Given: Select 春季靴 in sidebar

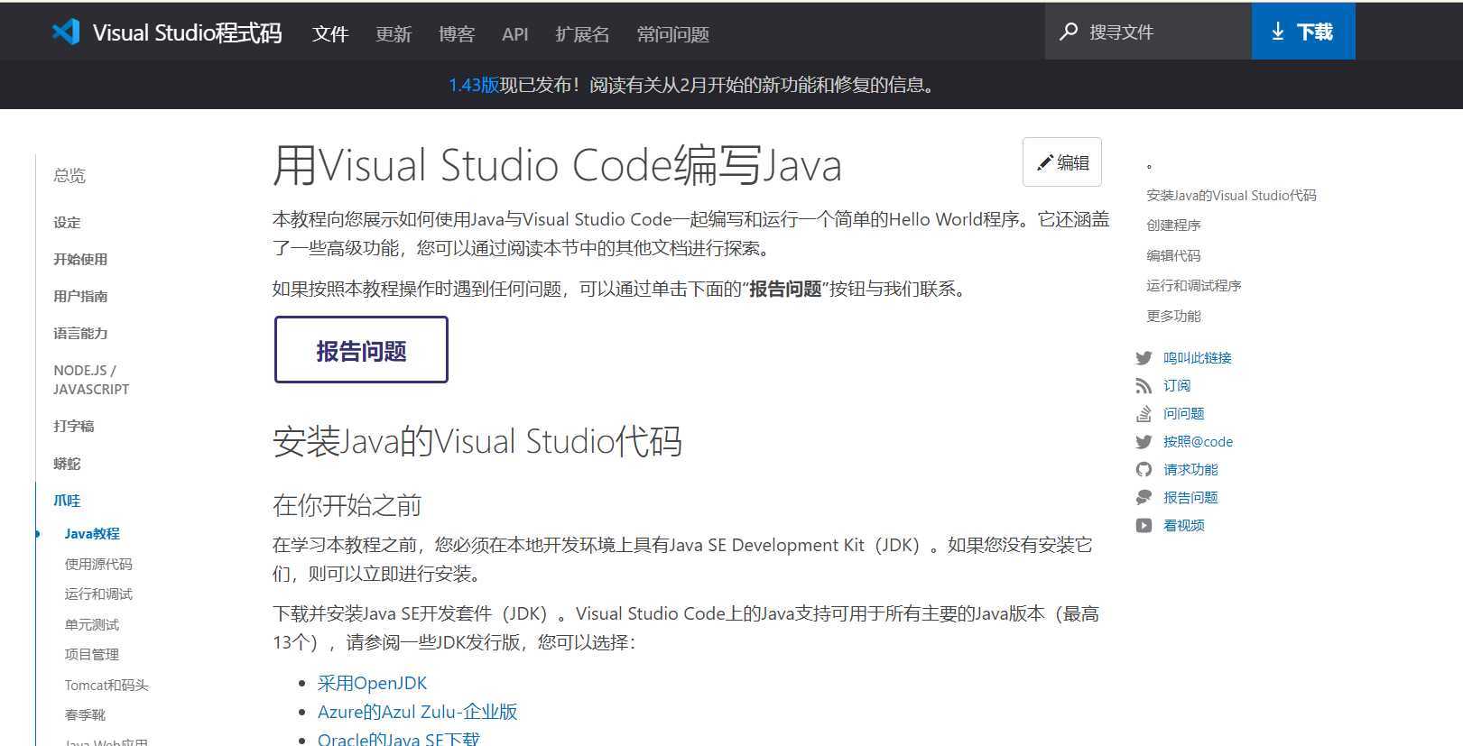Looking at the screenshot, I should click(85, 715).
